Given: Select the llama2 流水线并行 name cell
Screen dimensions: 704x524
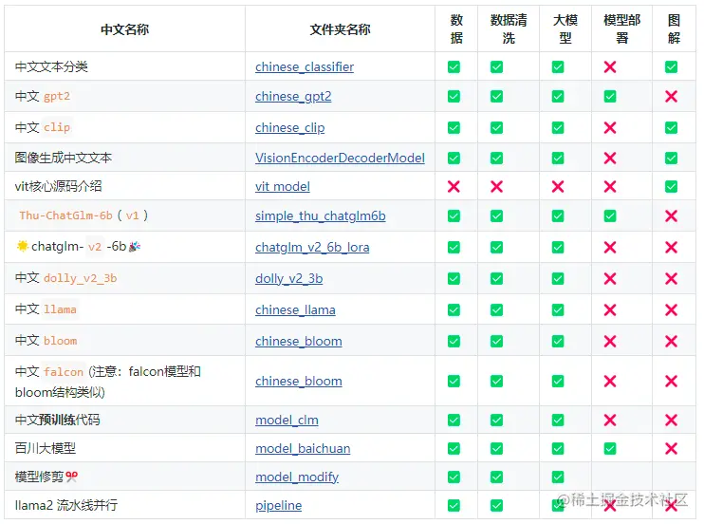Looking at the screenshot, I should click(x=125, y=505).
